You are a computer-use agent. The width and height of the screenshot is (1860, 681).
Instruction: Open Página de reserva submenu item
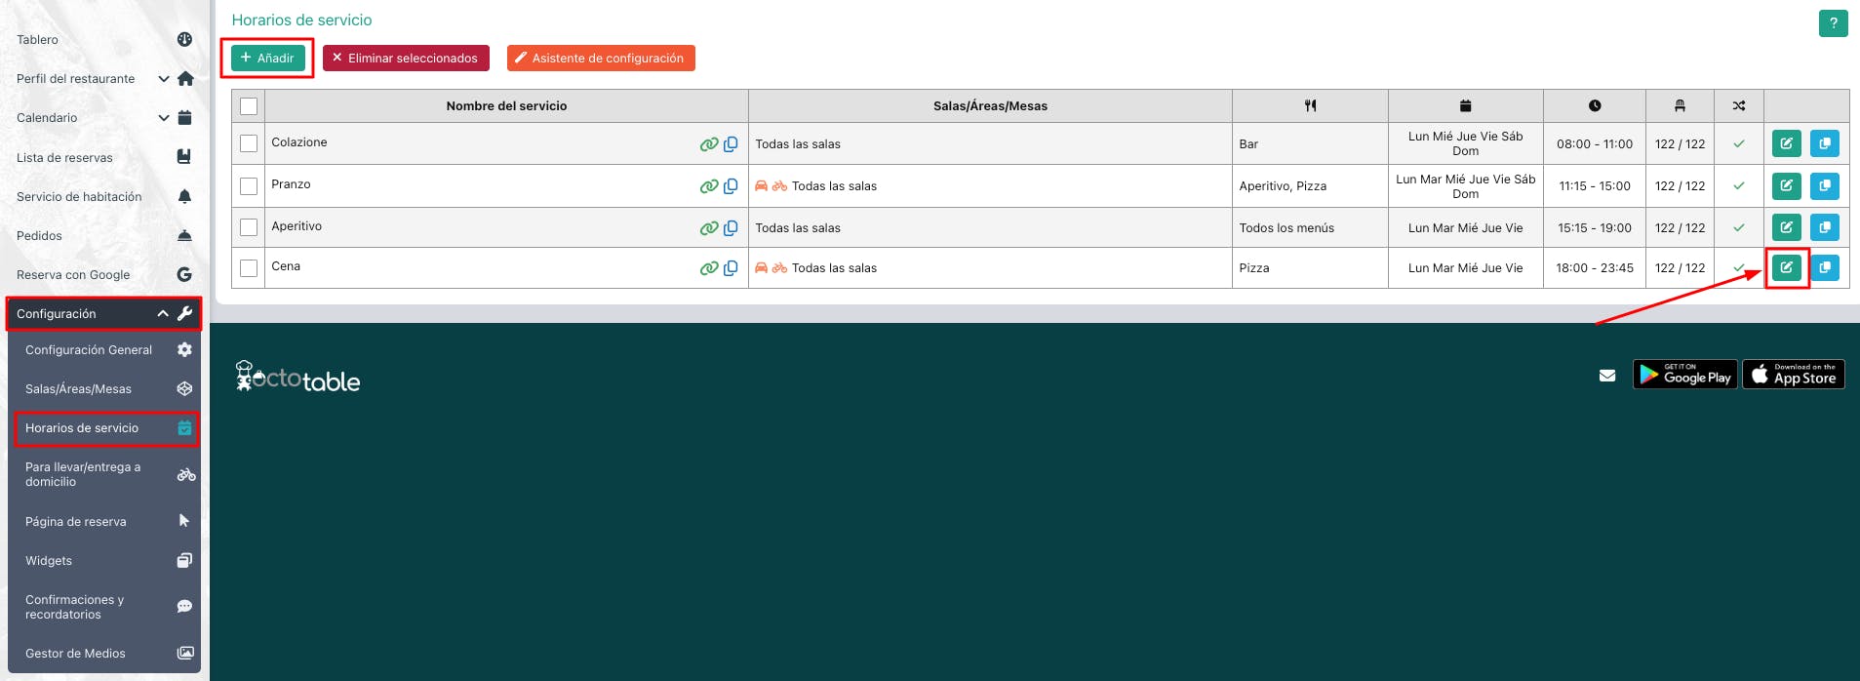[104, 521]
